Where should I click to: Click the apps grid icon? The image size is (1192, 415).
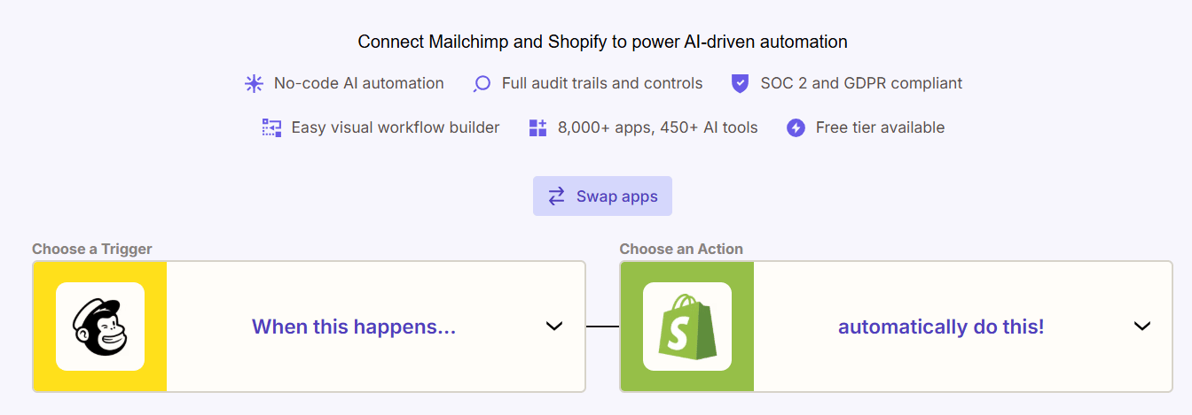(537, 128)
